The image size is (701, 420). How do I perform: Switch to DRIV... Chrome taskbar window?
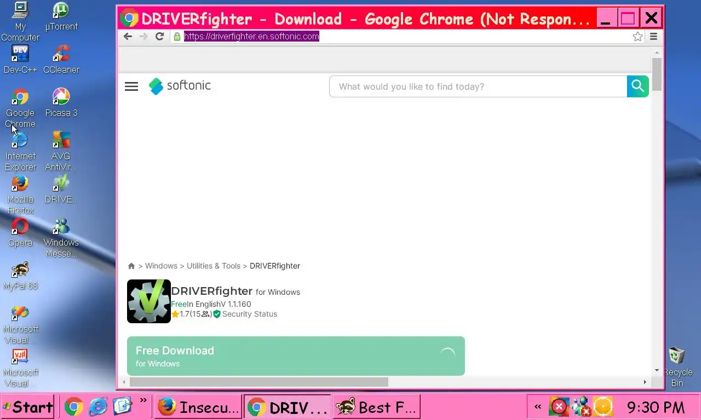[288, 407]
